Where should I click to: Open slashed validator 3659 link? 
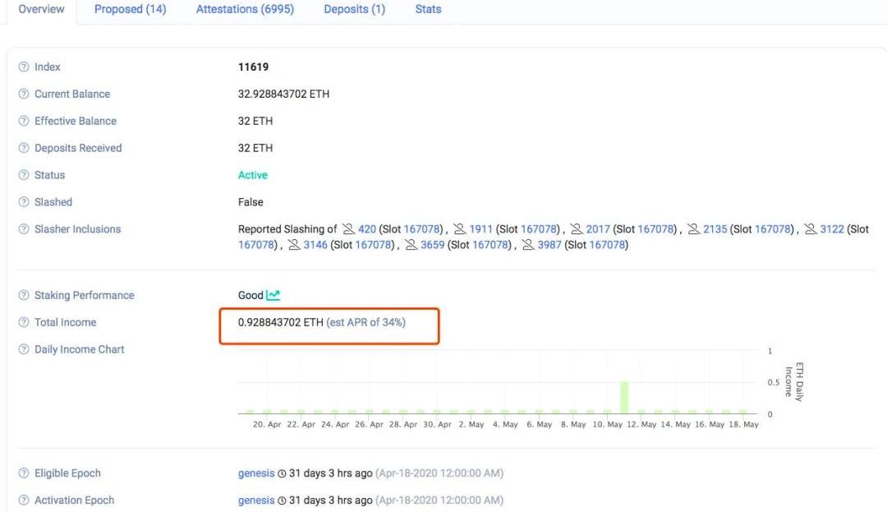tap(433, 245)
